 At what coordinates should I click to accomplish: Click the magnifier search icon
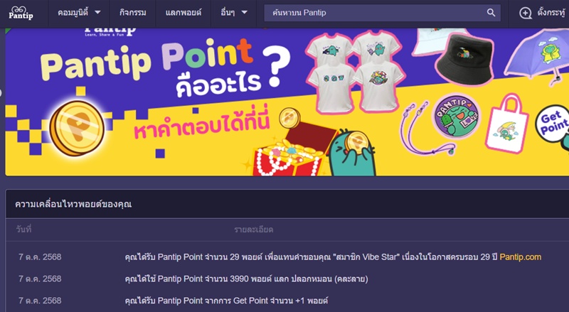coord(491,13)
